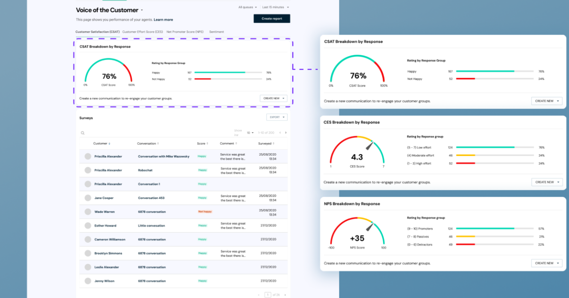Click Conversation 1 in the surveys table

pos(149,184)
